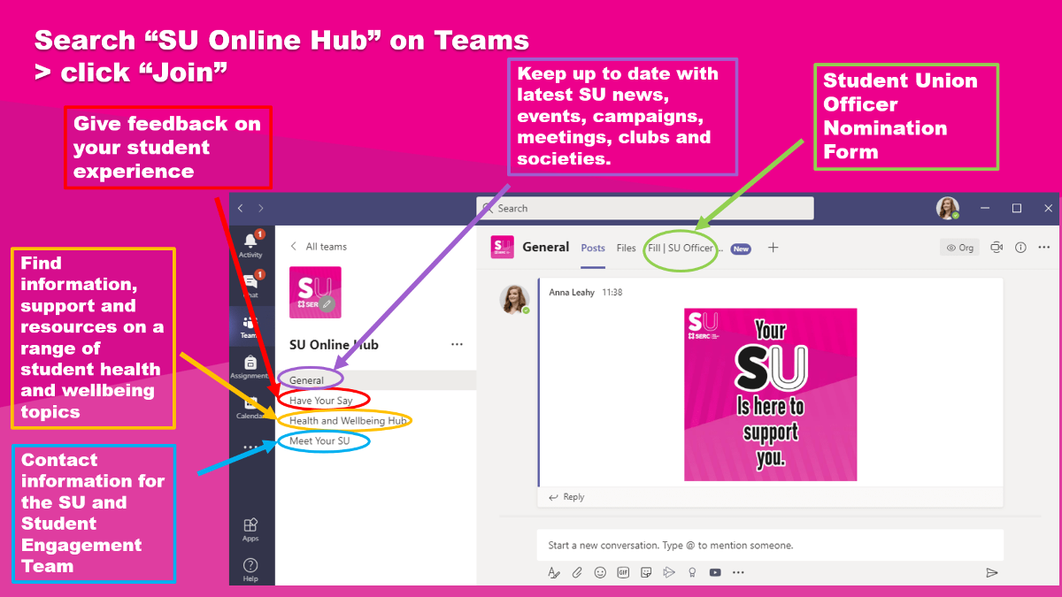Start a video meeting with Meet icon
1062x597 pixels.
pyautogui.click(x=996, y=248)
